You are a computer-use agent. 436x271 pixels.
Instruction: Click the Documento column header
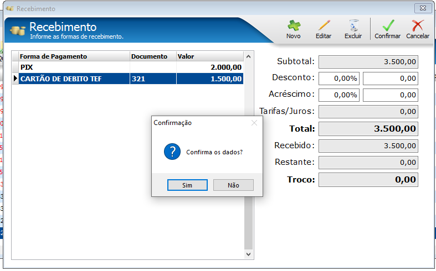[153, 56]
